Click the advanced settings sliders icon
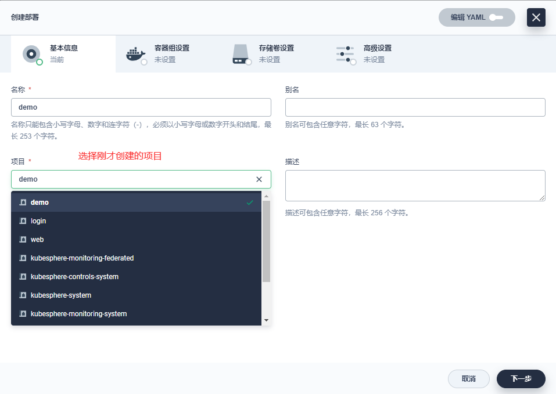The height and width of the screenshot is (394, 556). pyautogui.click(x=345, y=54)
